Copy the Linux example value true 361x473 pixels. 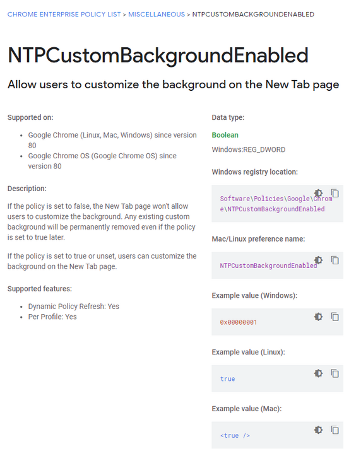tap(334, 373)
